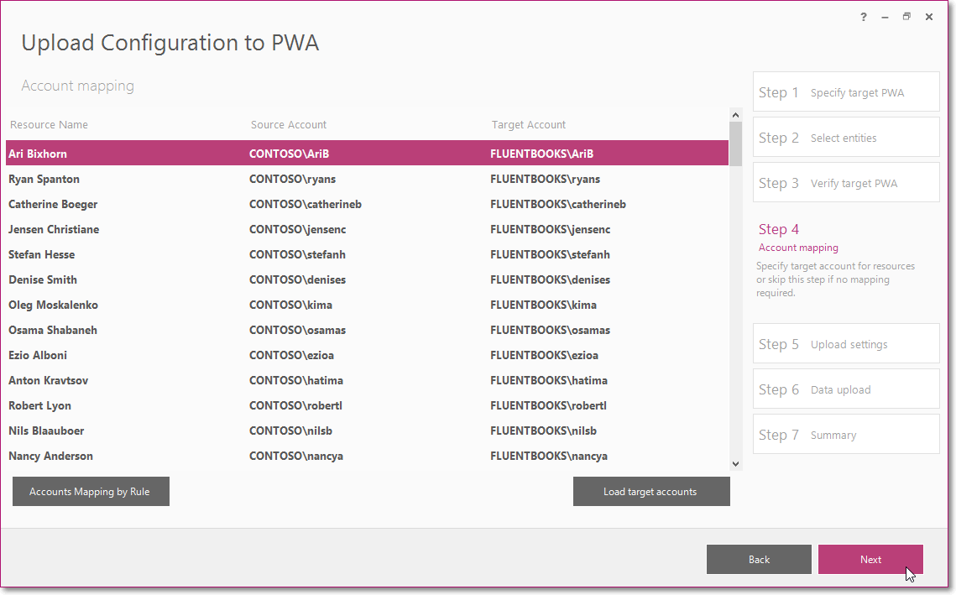Select the Ezio Alboni resource

coord(38,355)
